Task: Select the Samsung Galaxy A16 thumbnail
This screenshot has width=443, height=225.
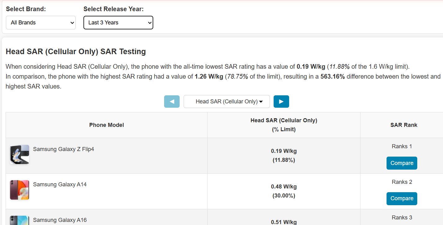Action: [x=19, y=220]
